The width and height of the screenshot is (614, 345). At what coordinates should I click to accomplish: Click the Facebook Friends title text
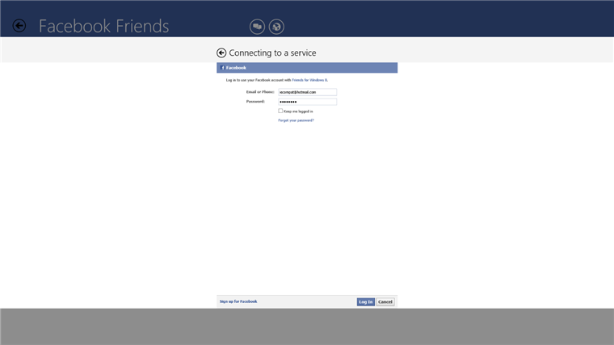103,26
